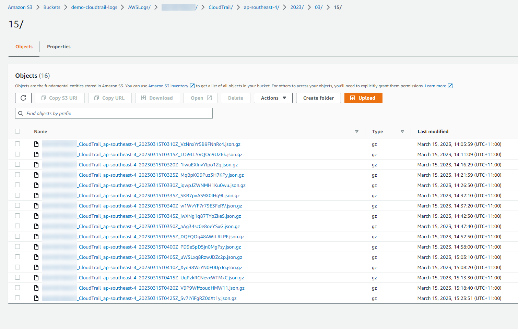Click the file icon of the T0415Z log row
This screenshot has height=329, width=518.
36,278
